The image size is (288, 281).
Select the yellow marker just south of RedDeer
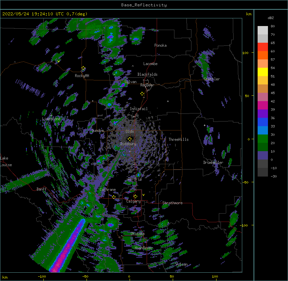142,94
